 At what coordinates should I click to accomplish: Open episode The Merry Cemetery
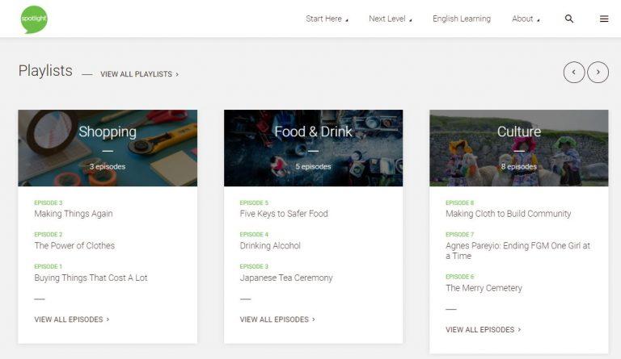(484, 288)
